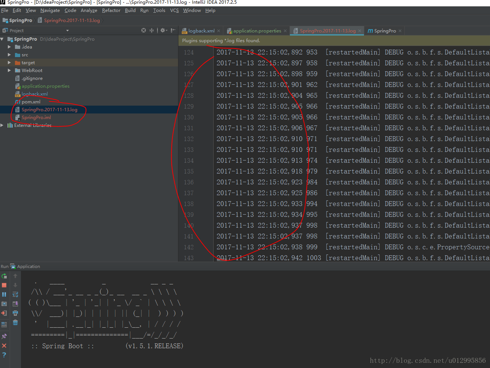490x368 pixels.
Task: Expand the src folder
Action: [9, 54]
